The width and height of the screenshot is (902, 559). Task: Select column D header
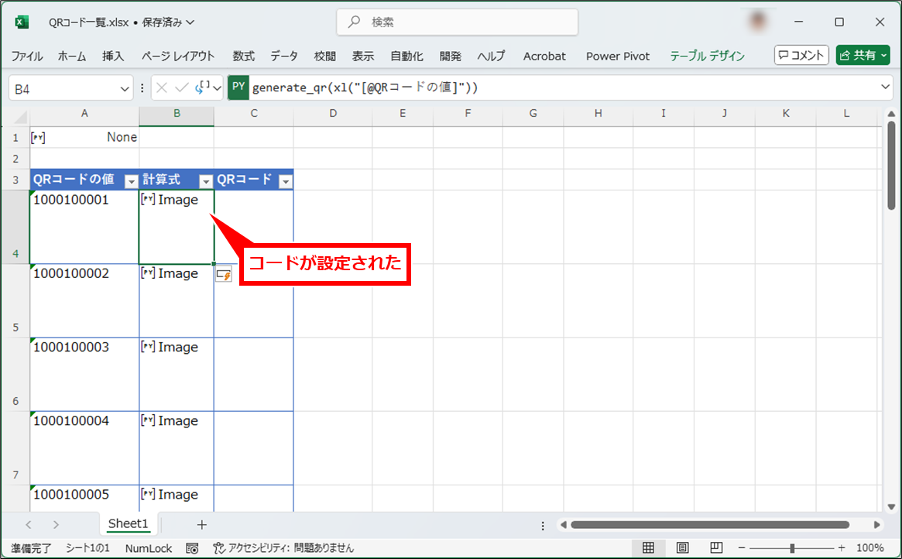tap(332, 114)
